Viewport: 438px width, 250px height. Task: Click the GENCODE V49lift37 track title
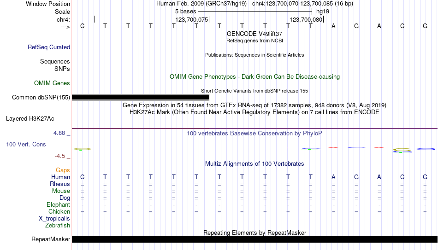[255, 34]
